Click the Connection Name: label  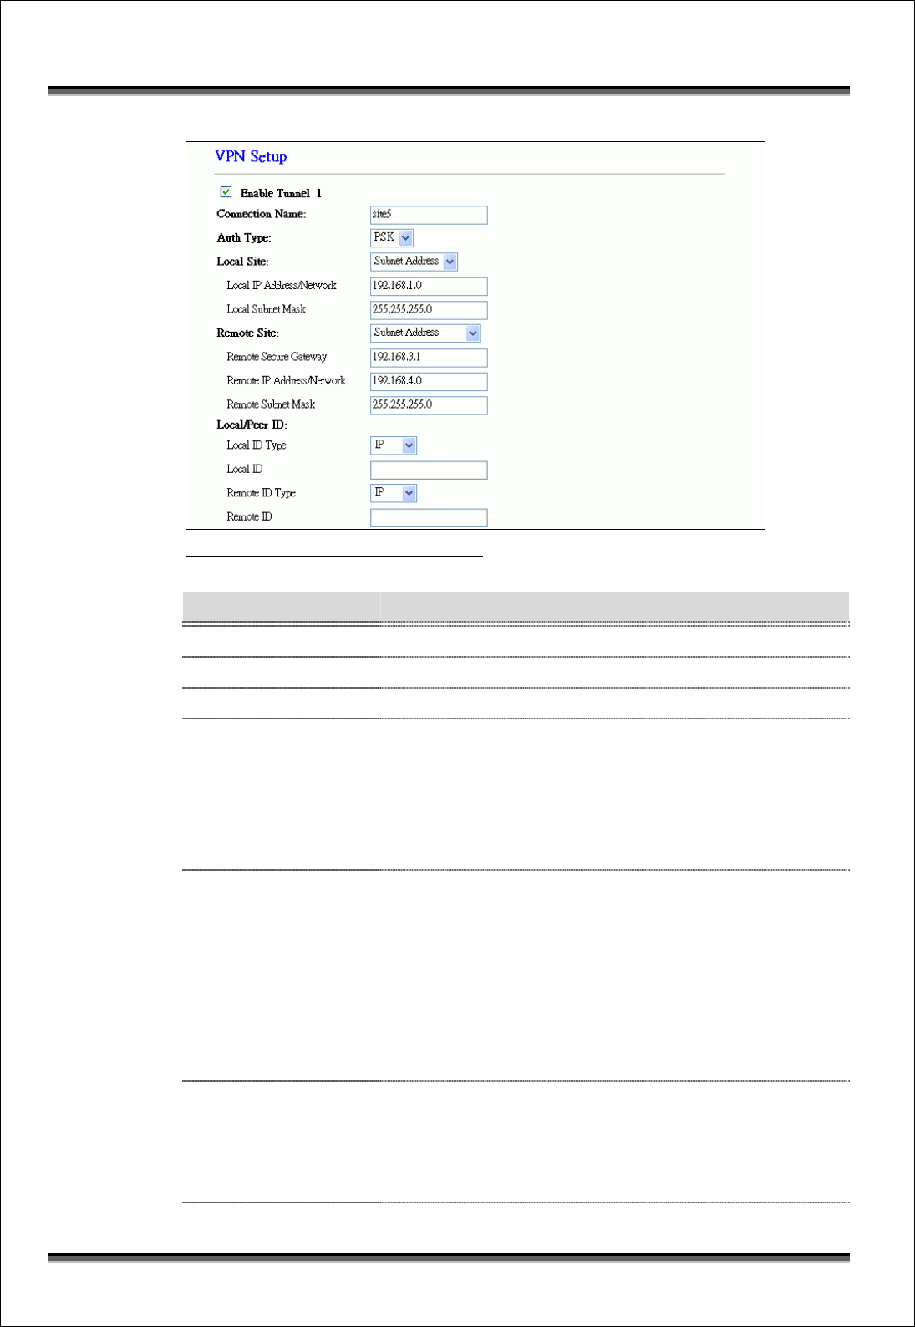pos(262,215)
